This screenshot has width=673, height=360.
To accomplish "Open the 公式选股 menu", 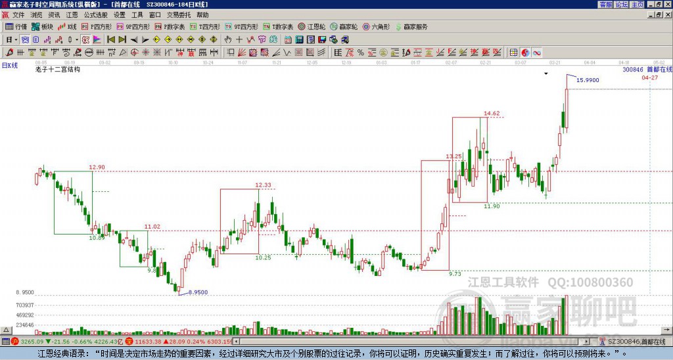I will point(95,14).
